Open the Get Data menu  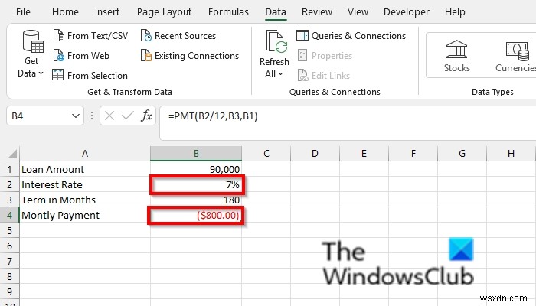31,54
